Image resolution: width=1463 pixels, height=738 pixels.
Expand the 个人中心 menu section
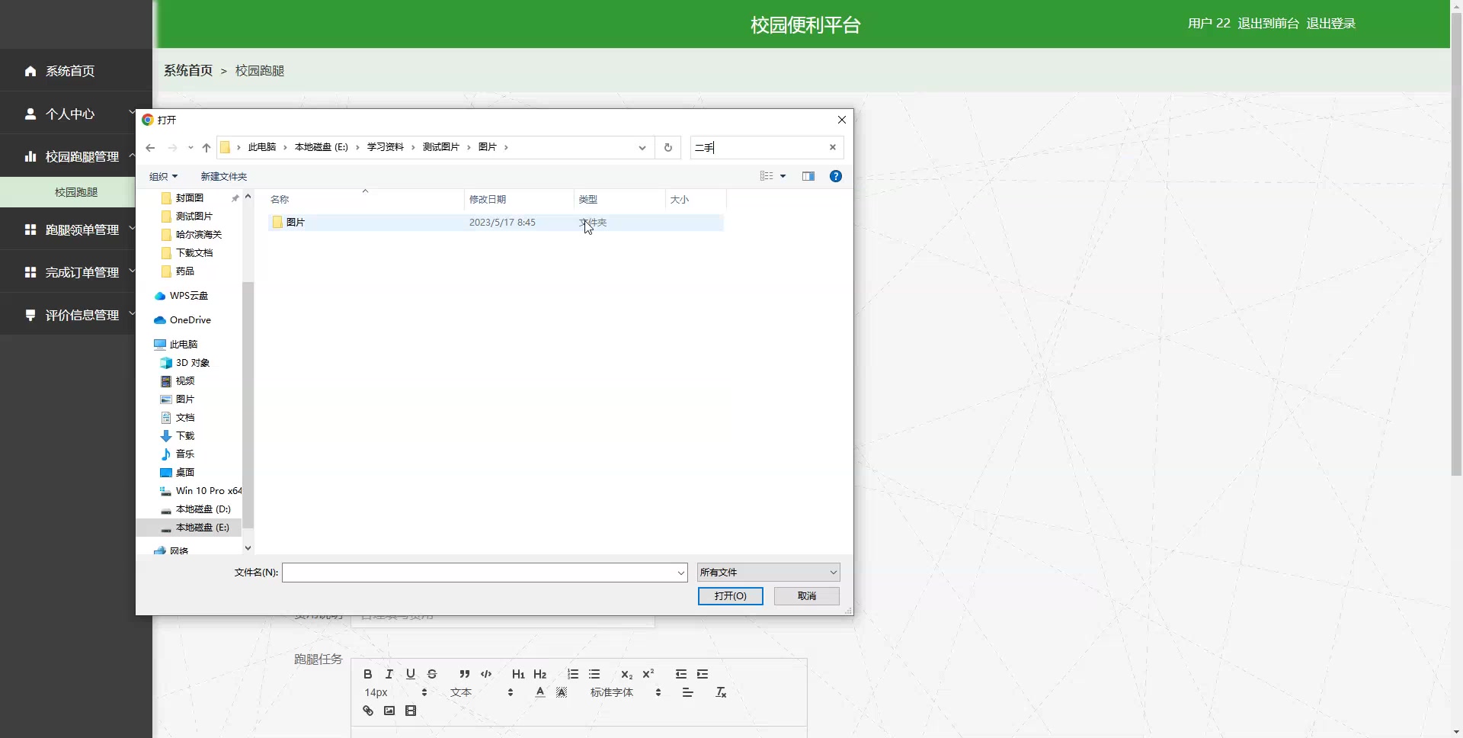pos(69,114)
